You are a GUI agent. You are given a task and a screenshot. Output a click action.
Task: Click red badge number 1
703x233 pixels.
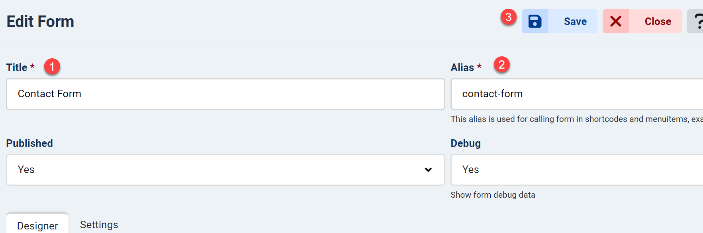click(52, 67)
